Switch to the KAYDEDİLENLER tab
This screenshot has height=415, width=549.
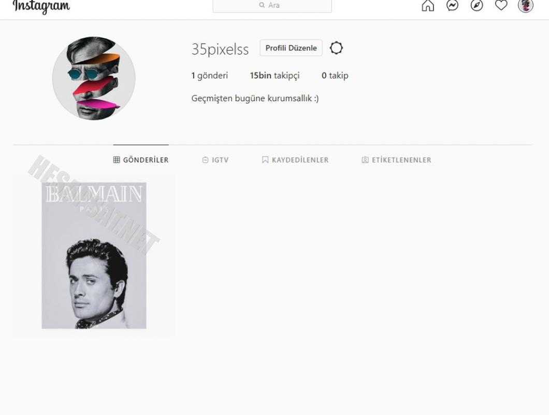click(295, 160)
